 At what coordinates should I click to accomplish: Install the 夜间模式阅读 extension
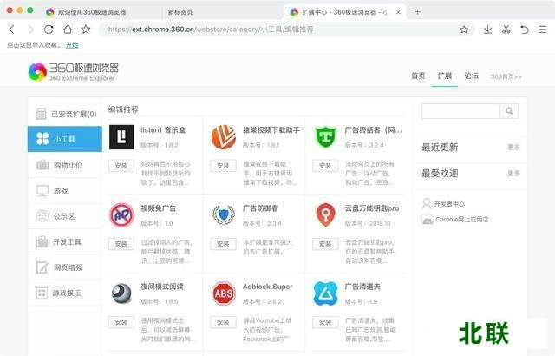point(121,322)
